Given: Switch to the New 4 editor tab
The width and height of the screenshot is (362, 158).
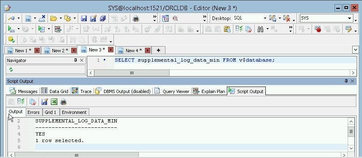Looking at the screenshot, I should [x=133, y=51].
